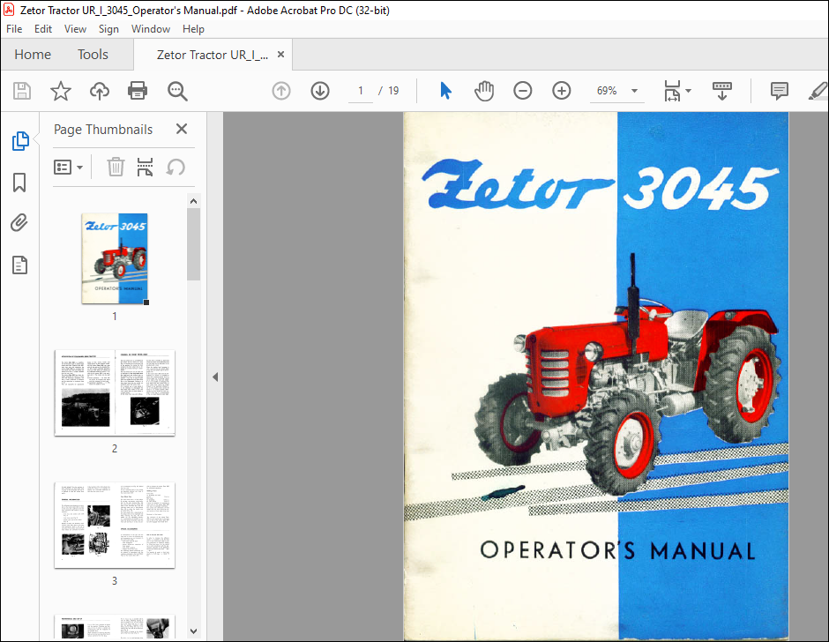Click the upload to cloud icon
The width and height of the screenshot is (829, 642).
(x=100, y=91)
